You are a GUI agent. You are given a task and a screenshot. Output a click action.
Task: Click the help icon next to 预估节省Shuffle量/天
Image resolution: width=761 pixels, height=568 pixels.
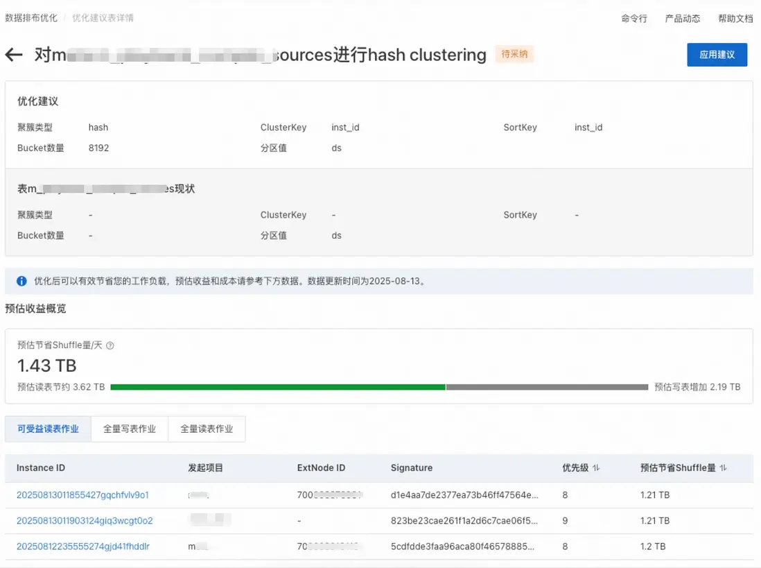(110, 345)
